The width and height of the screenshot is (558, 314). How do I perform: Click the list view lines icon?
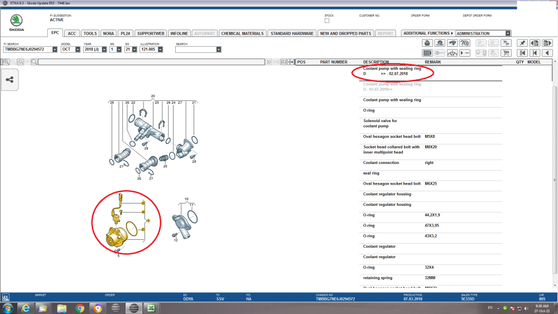(x=427, y=53)
